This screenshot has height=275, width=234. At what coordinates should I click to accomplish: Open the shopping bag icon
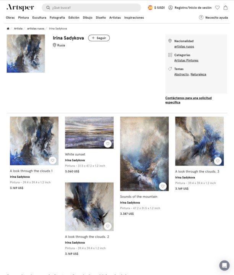[226, 8]
